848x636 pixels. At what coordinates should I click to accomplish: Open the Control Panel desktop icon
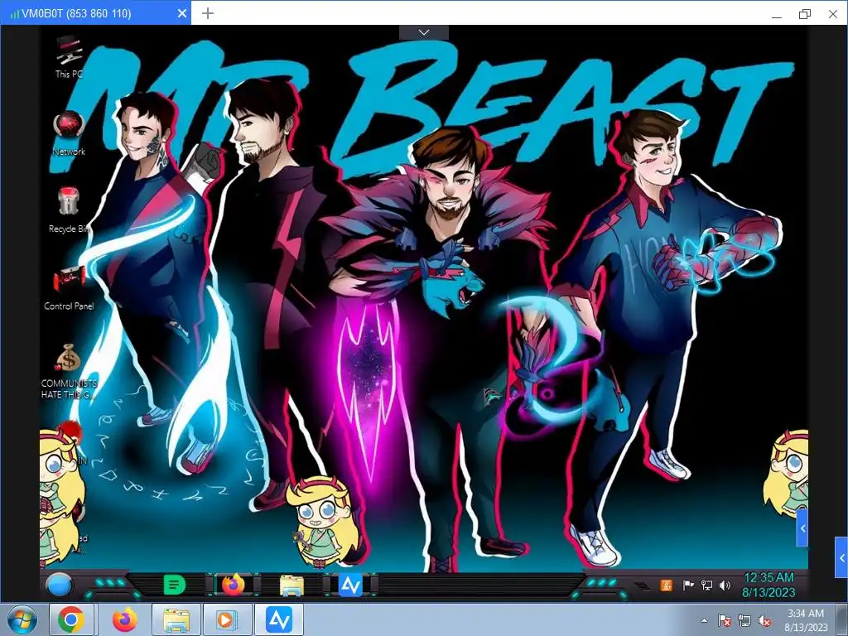point(69,287)
